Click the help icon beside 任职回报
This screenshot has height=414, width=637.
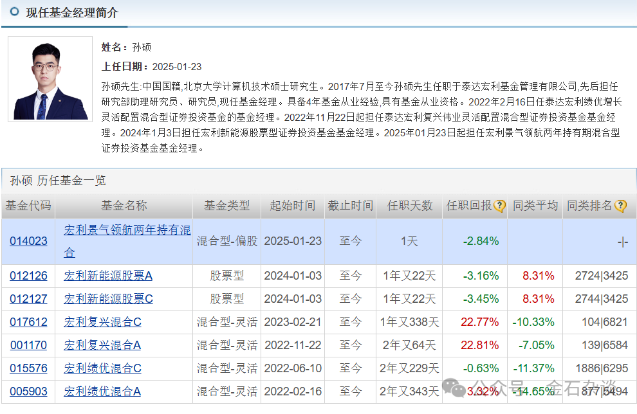tap(500, 206)
